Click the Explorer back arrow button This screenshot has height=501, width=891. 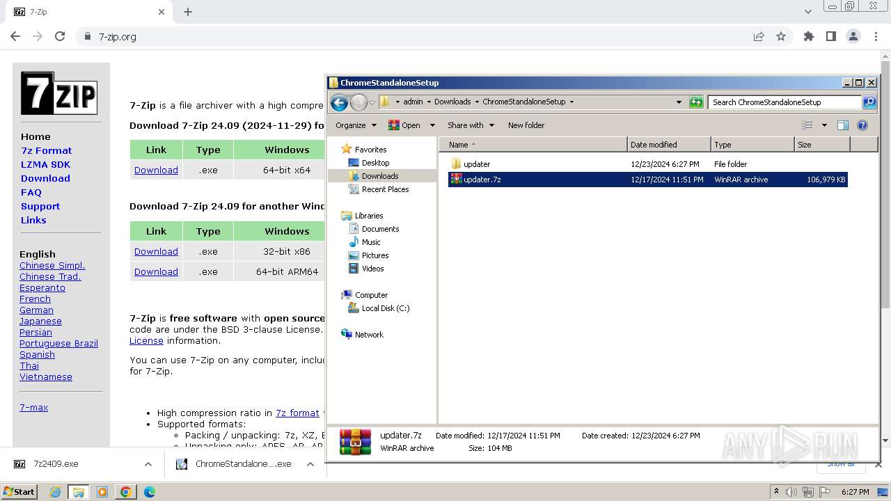pos(339,103)
